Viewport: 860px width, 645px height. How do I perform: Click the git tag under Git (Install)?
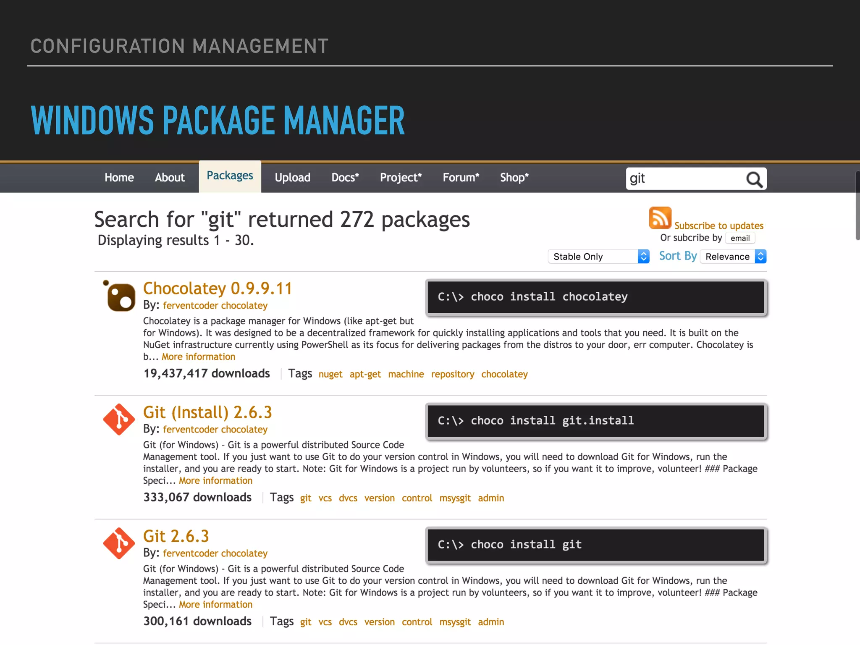(x=306, y=498)
